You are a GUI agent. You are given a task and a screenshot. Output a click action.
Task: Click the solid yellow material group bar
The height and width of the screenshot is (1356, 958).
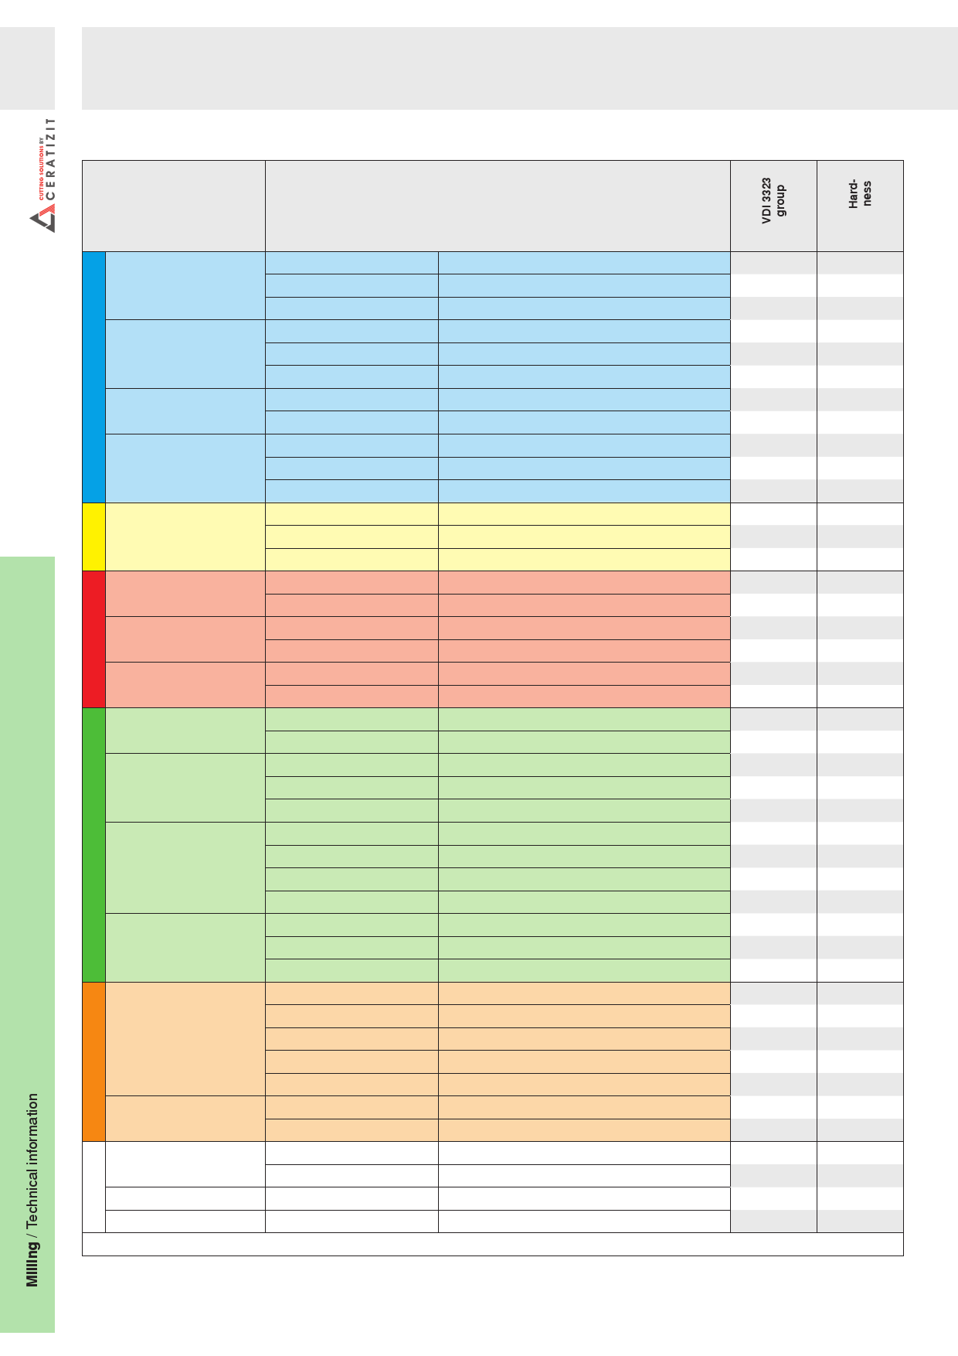93,537
